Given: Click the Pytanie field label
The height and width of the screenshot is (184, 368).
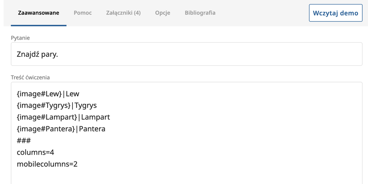Looking at the screenshot, I should coord(20,38).
